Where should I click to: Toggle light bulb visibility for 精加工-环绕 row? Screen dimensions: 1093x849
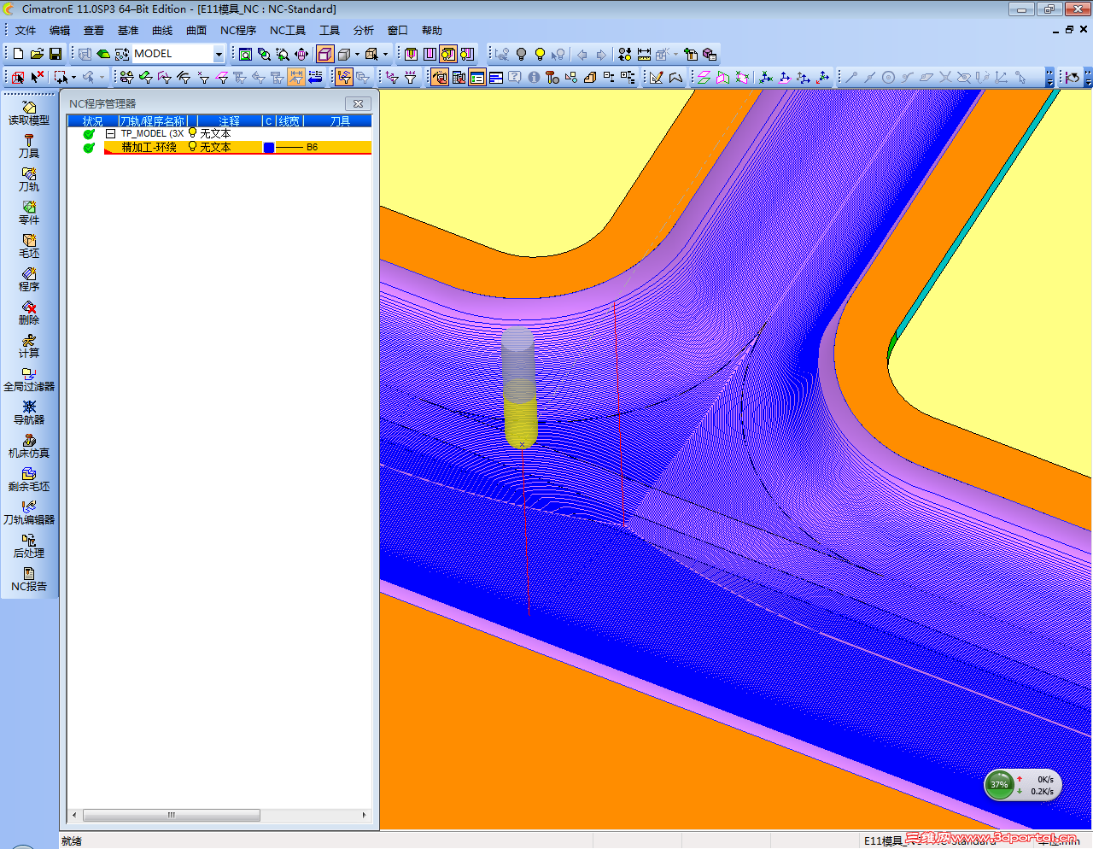pos(192,147)
